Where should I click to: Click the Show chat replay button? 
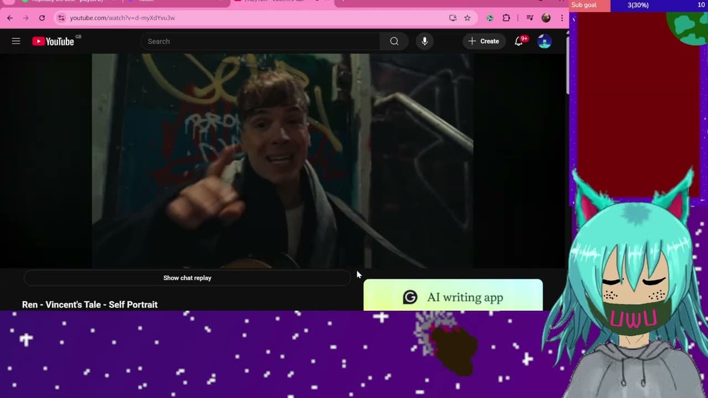pos(187,278)
